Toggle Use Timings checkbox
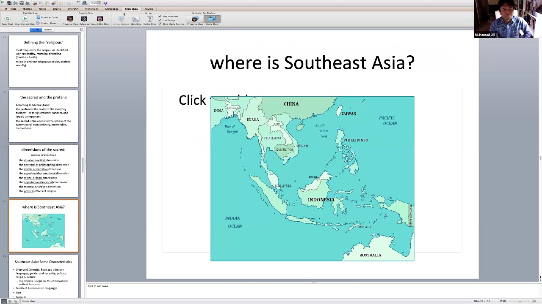 coord(160,20)
